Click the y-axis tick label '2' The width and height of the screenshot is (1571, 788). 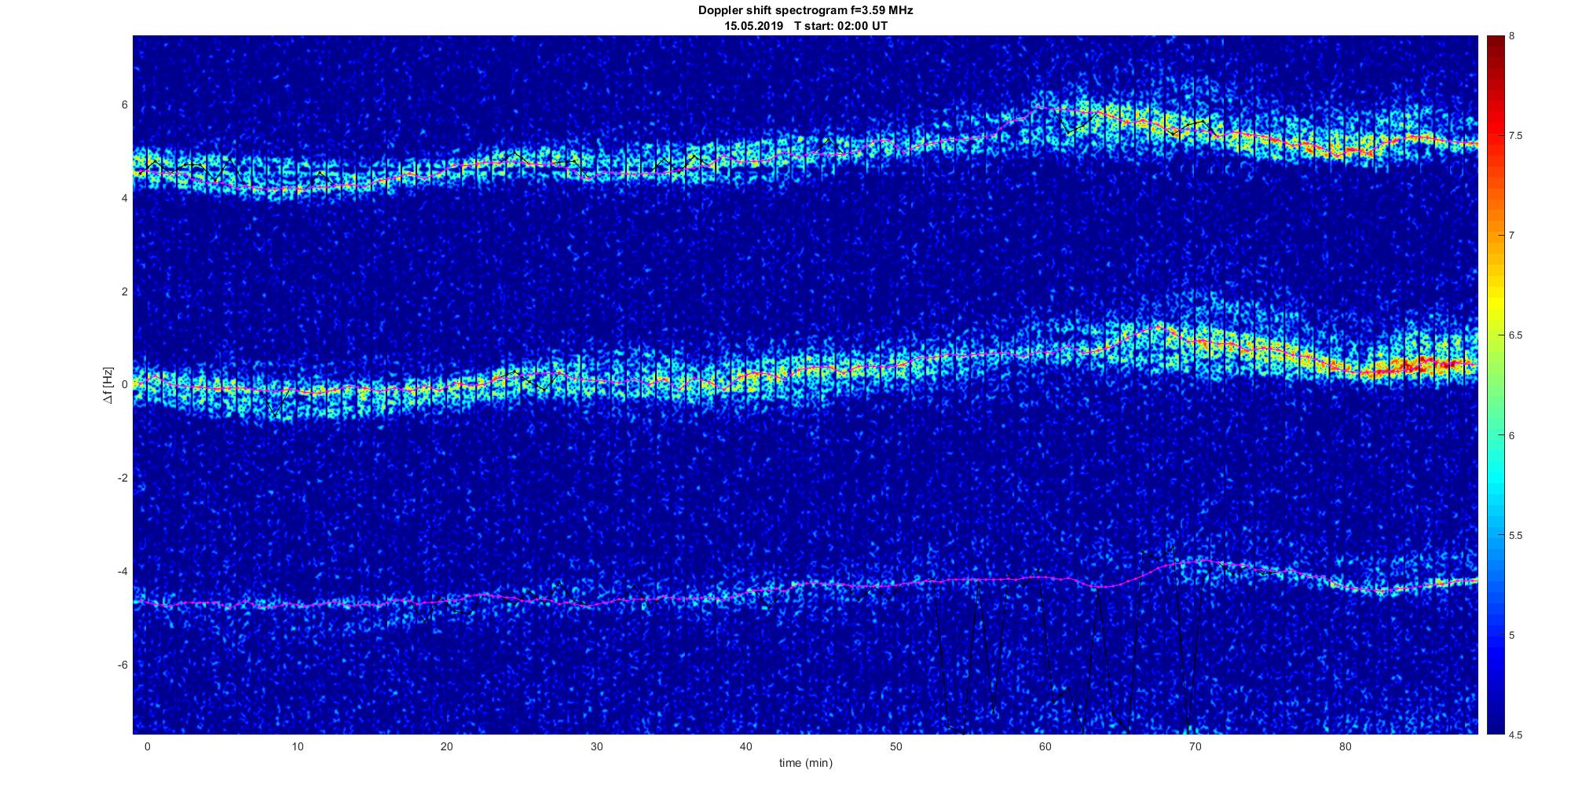(124, 291)
